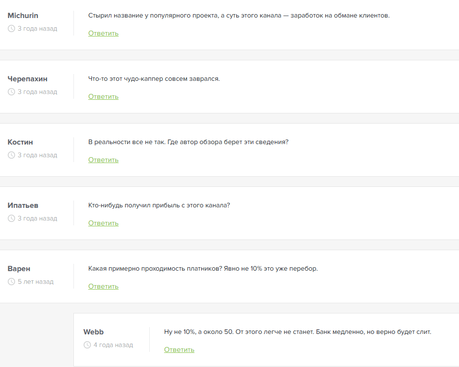Click the author name Костин

pyautogui.click(x=20, y=142)
